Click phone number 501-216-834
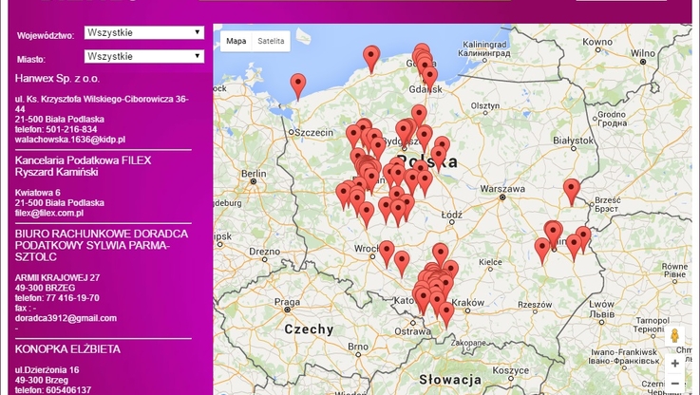700x395 pixels. [71, 129]
